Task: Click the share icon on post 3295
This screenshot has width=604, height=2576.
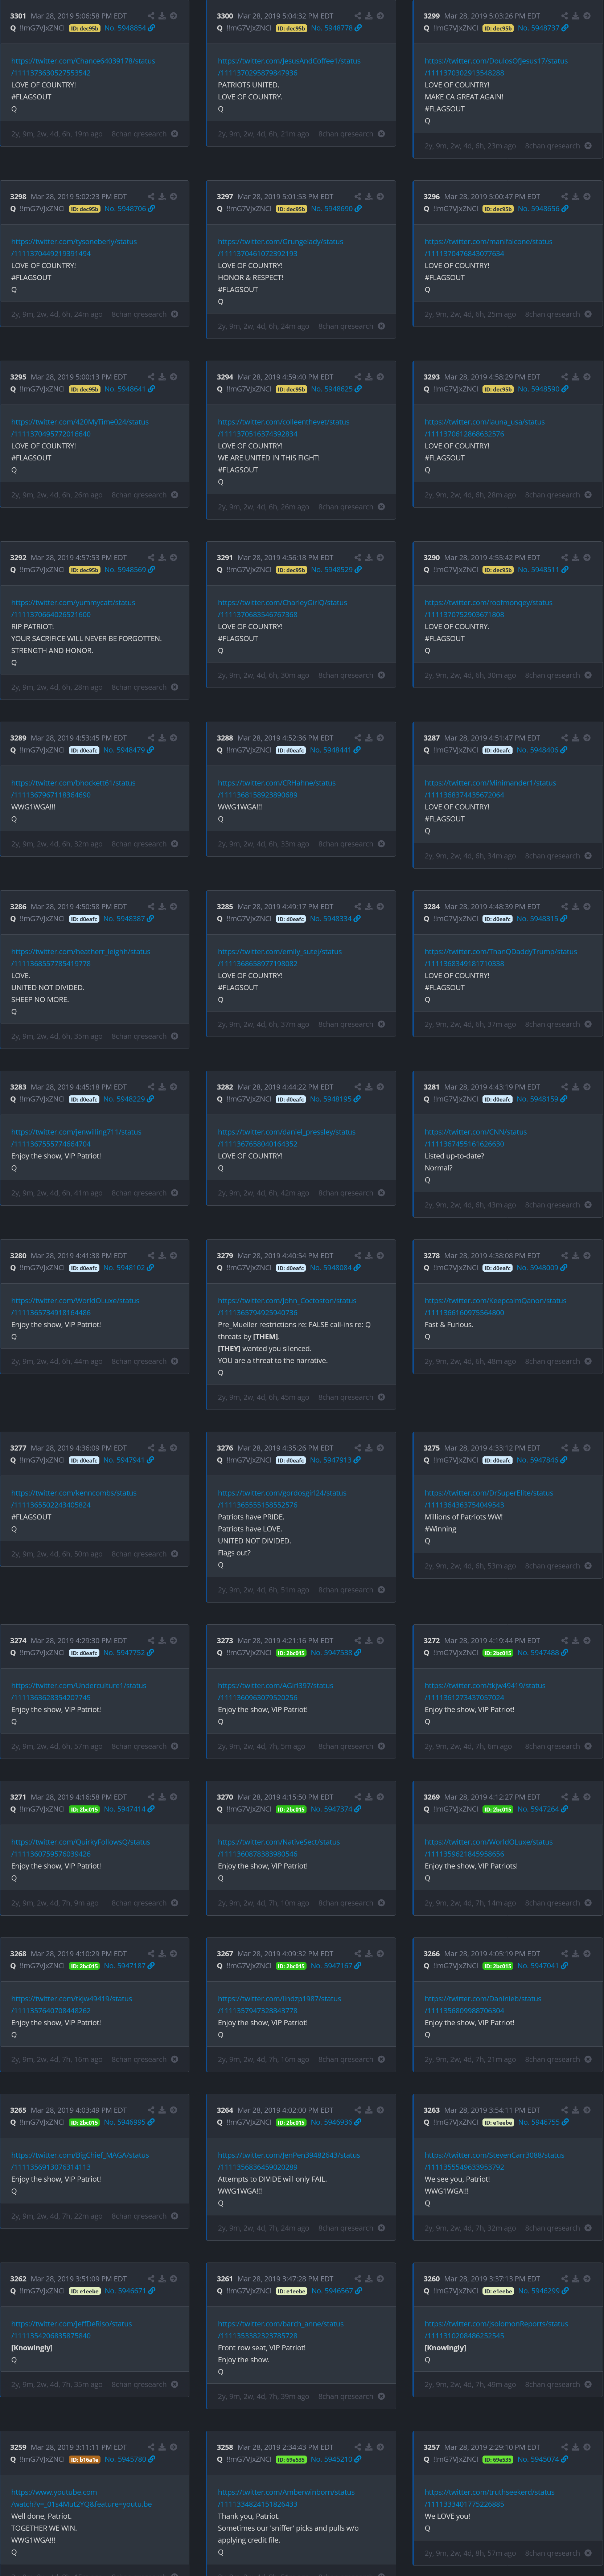Action: pyautogui.click(x=151, y=377)
